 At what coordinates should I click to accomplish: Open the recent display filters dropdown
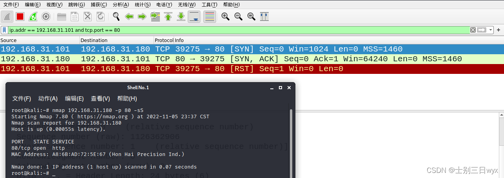tap(491, 30)
